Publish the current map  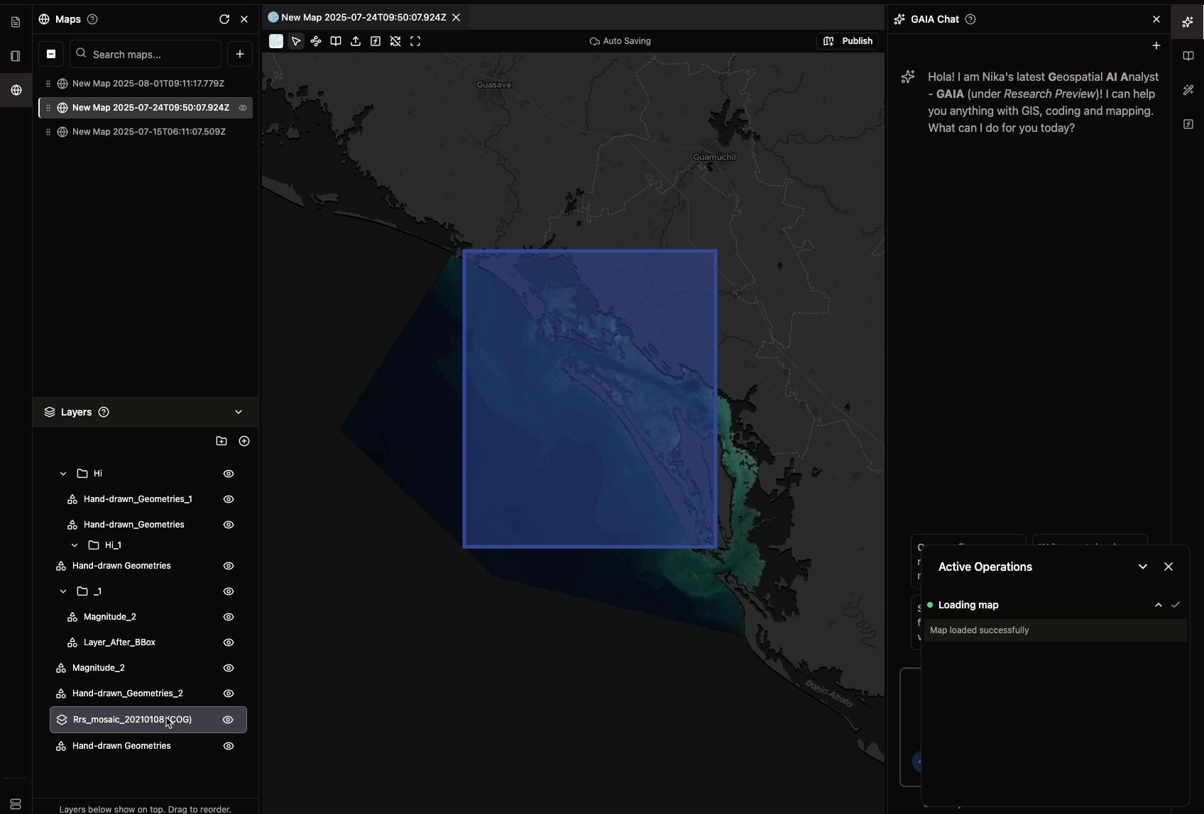(848, 41)
